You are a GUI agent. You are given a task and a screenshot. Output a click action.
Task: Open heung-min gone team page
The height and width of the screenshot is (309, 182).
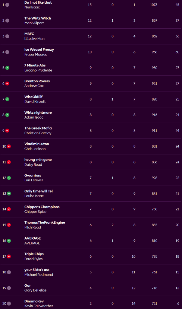[38, 160]
